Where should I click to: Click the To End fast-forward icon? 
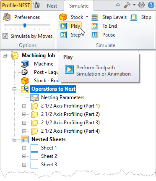click(95, 26)
